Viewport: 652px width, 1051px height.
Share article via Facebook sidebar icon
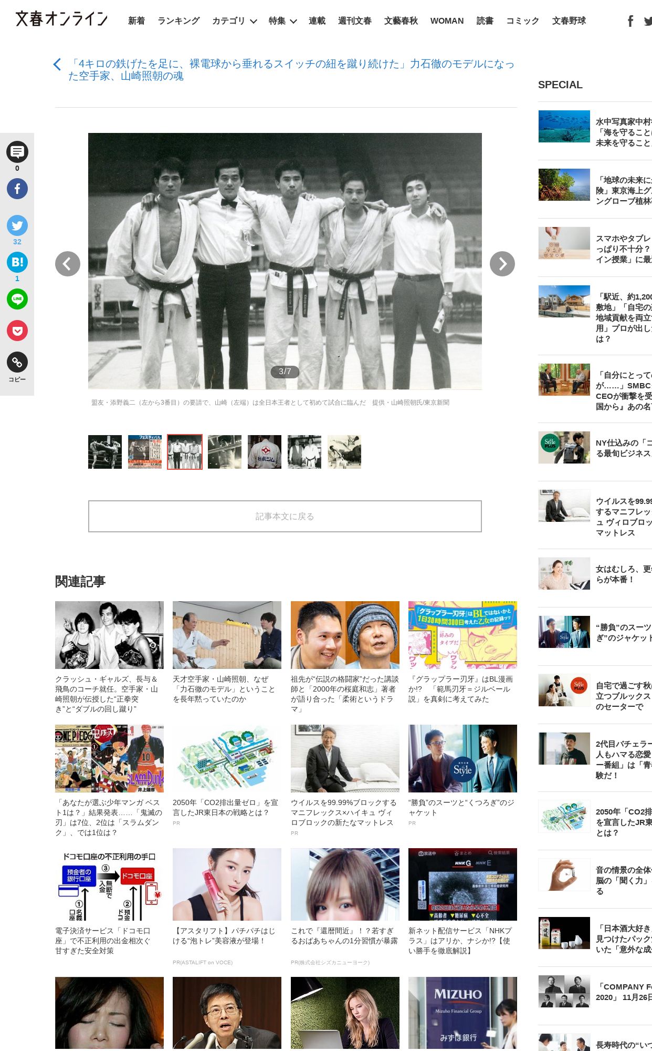click(17, 189)
